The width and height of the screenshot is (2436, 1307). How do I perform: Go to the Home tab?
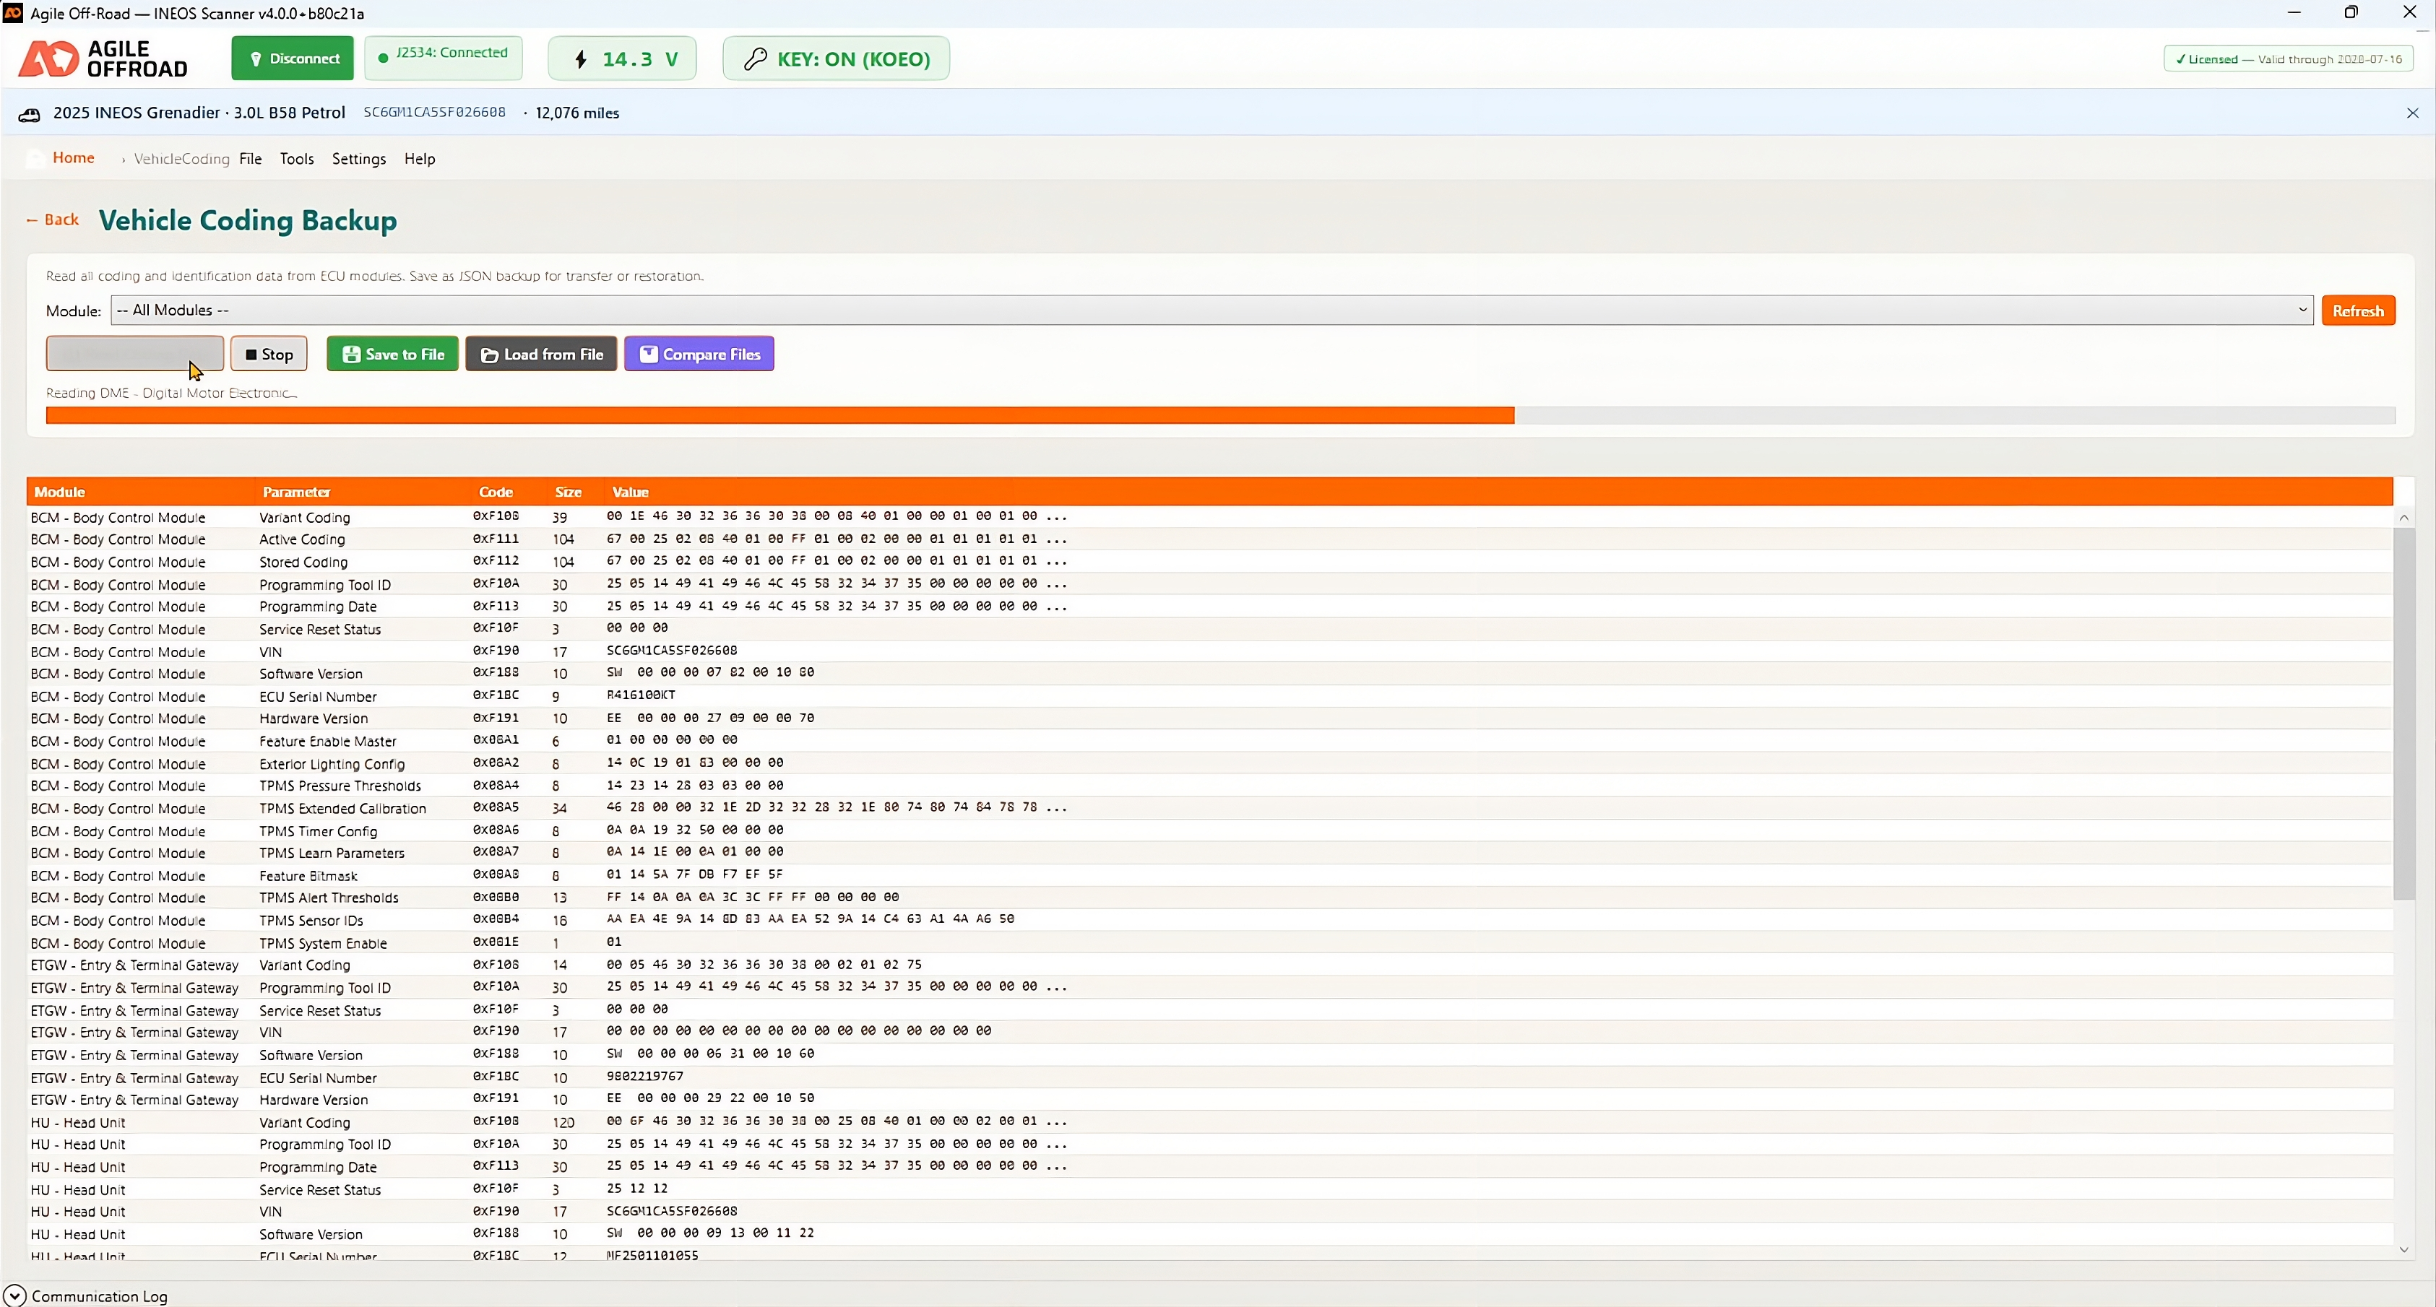pos(74,158)
